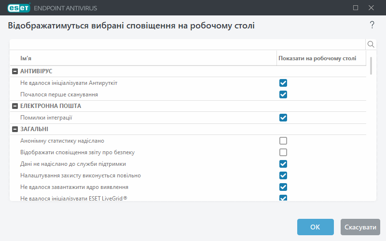
Task: Collapse the ЗАГАЛЬНІ group
Action: (15, 129)
